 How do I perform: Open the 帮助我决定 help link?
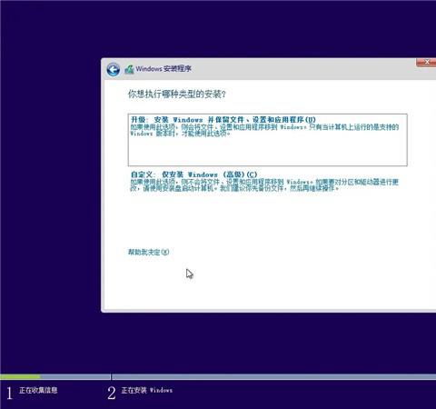tap(148, 252)
